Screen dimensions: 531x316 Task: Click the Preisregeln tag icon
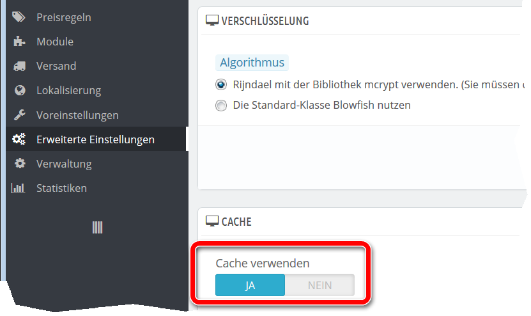(19, 17)
